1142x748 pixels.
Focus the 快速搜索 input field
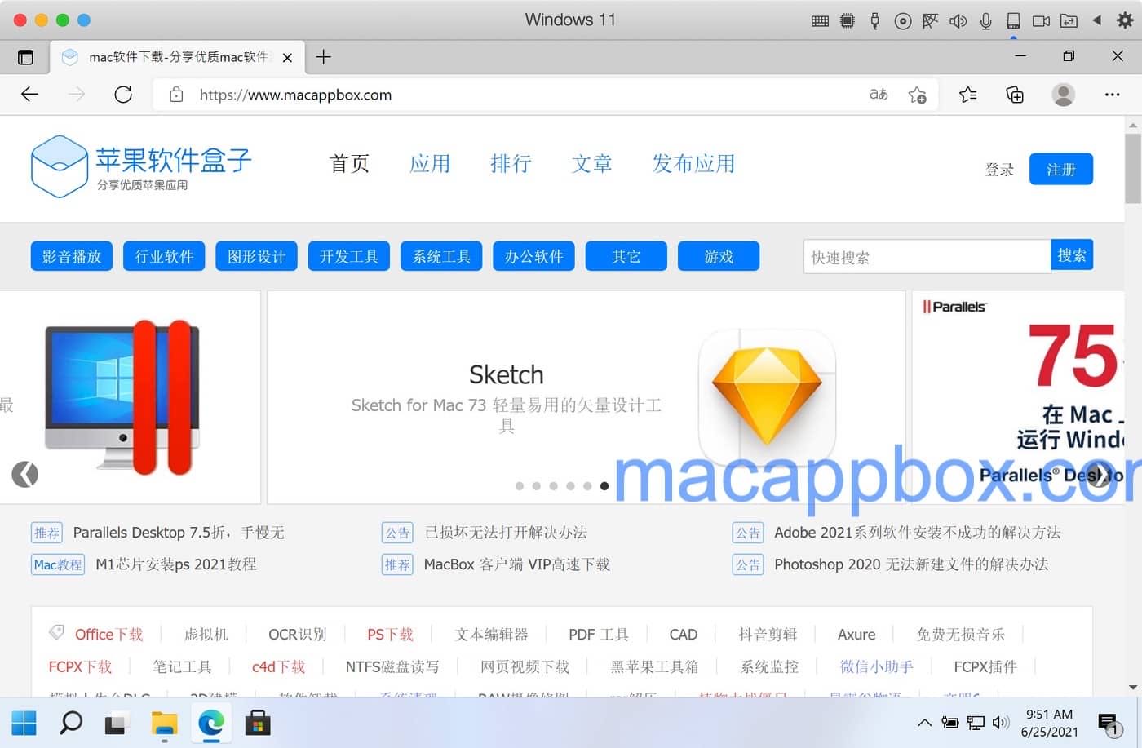point(927,257)
